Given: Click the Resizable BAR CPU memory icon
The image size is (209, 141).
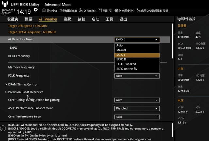Looking at the screenshot, I should (x=138, y=11).
